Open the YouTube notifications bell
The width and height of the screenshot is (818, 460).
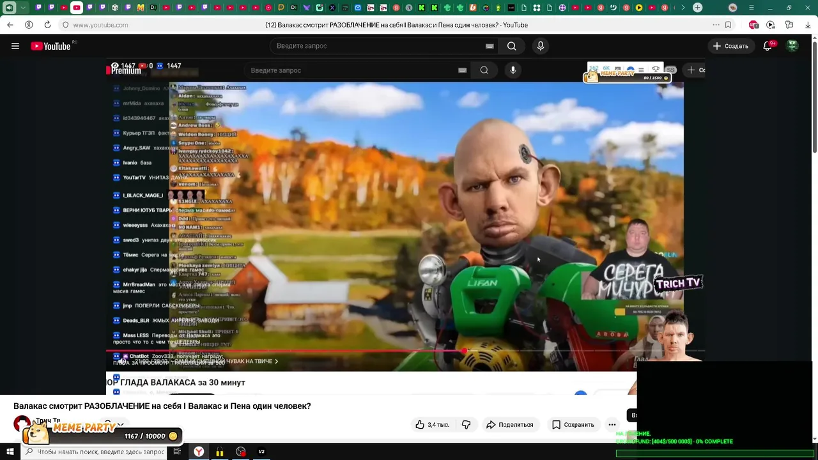tap(768, 46)
